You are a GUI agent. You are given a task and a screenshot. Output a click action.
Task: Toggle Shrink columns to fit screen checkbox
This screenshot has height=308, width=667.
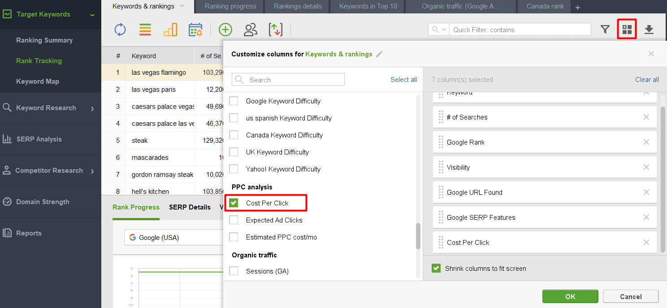[x=436, y=268]
